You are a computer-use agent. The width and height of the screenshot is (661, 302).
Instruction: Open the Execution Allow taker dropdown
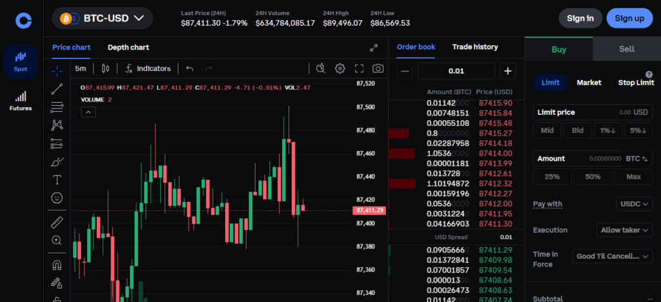624,230
